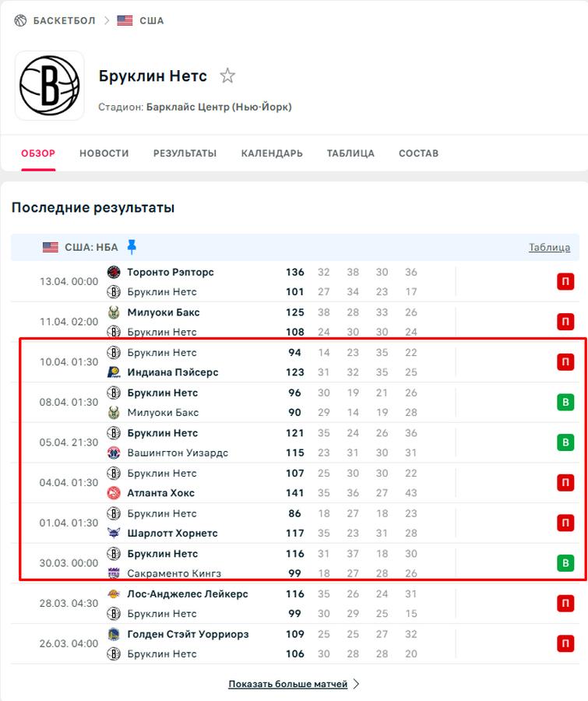
Task: Click the loss badge for 28.03 match
Action: [x=565, y=604]
